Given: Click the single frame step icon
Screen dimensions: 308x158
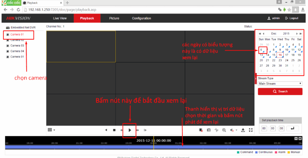Looking at the screenshot, I should tap(145, 130).
